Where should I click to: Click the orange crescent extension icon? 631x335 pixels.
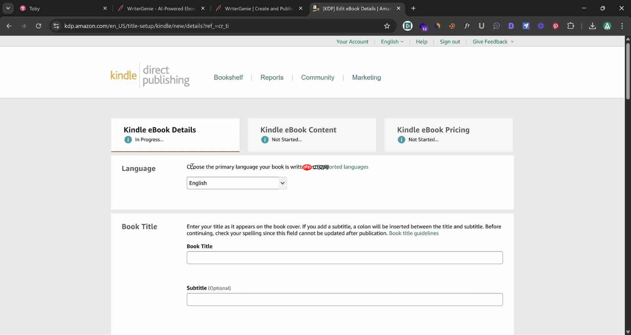[x=437, y=26]
